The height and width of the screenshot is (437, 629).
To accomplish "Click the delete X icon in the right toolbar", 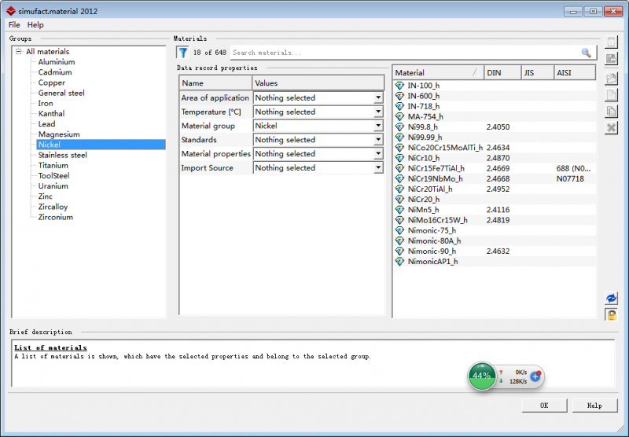I will [x=611, y=128].
